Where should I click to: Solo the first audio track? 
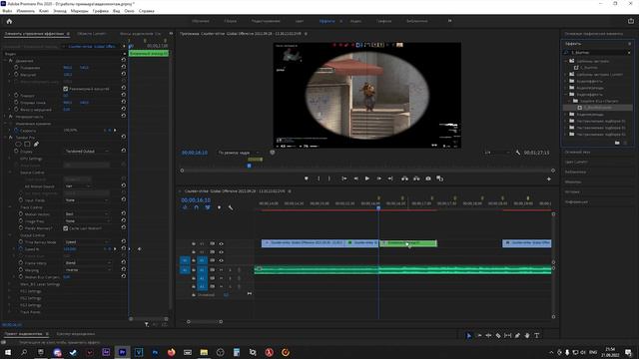pos(230,270)
